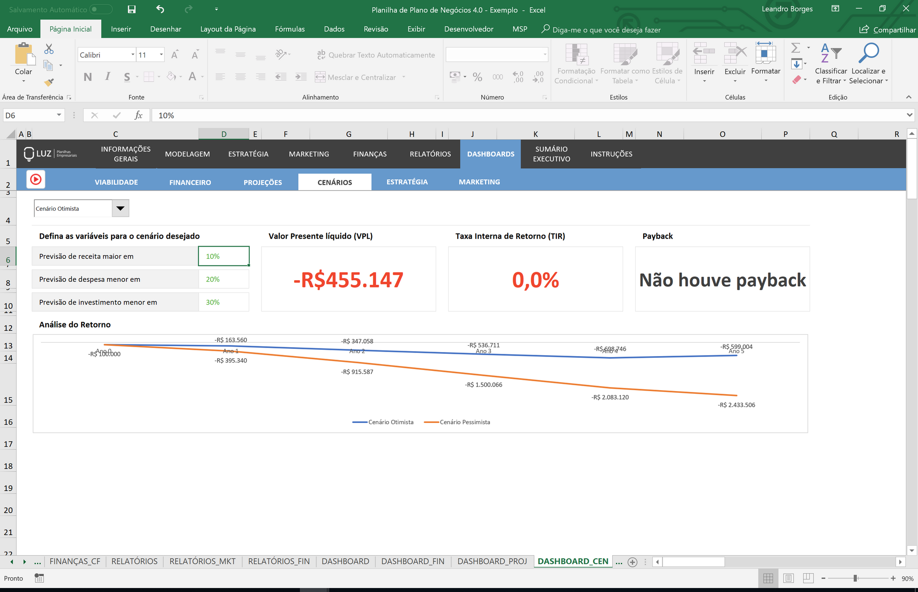Click the Percent Style icon
Image resolution: width=918 pixels, height=592 pixels.
(478, 77)
